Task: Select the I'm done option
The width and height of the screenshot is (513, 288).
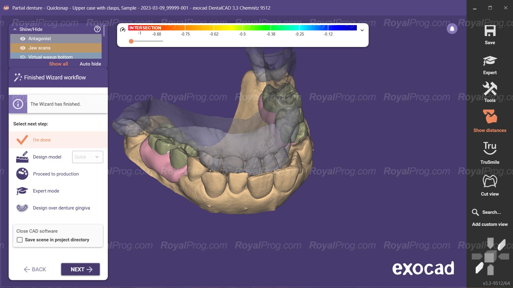Action: pos(42,140)
